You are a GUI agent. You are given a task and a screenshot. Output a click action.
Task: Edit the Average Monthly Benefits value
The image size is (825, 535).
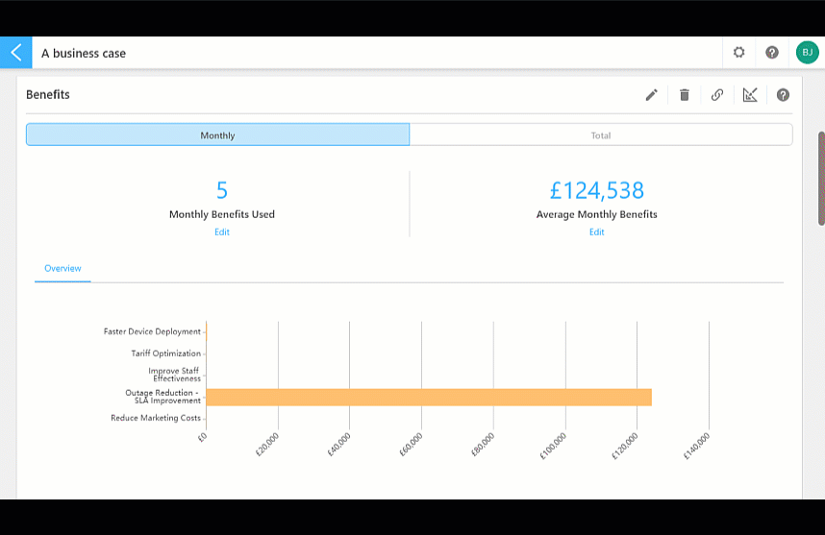pyautogui.click(x=597, y=232)
